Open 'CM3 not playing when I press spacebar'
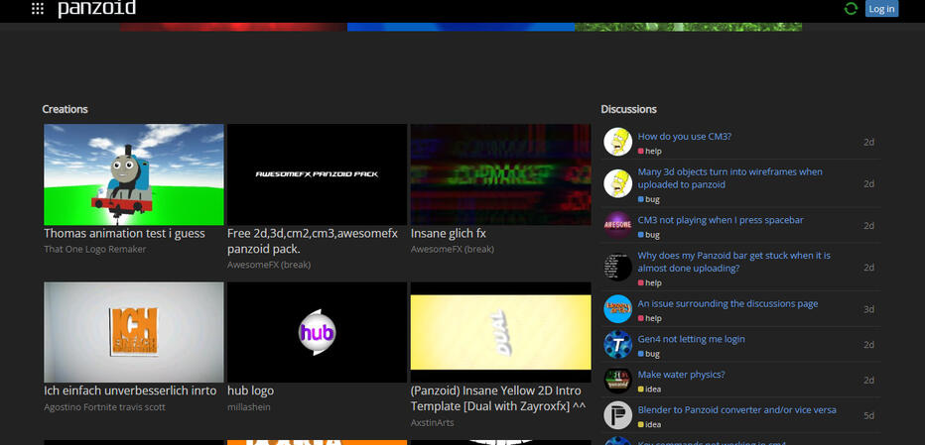The image size is (925, 445). [x=721, y=220]
